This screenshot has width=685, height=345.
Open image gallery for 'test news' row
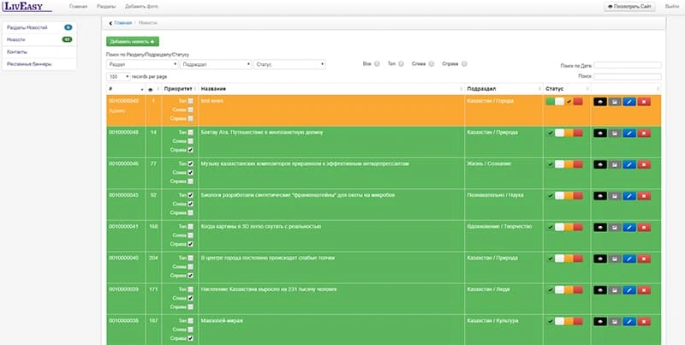pyautogui.click(x=615, y=102)
